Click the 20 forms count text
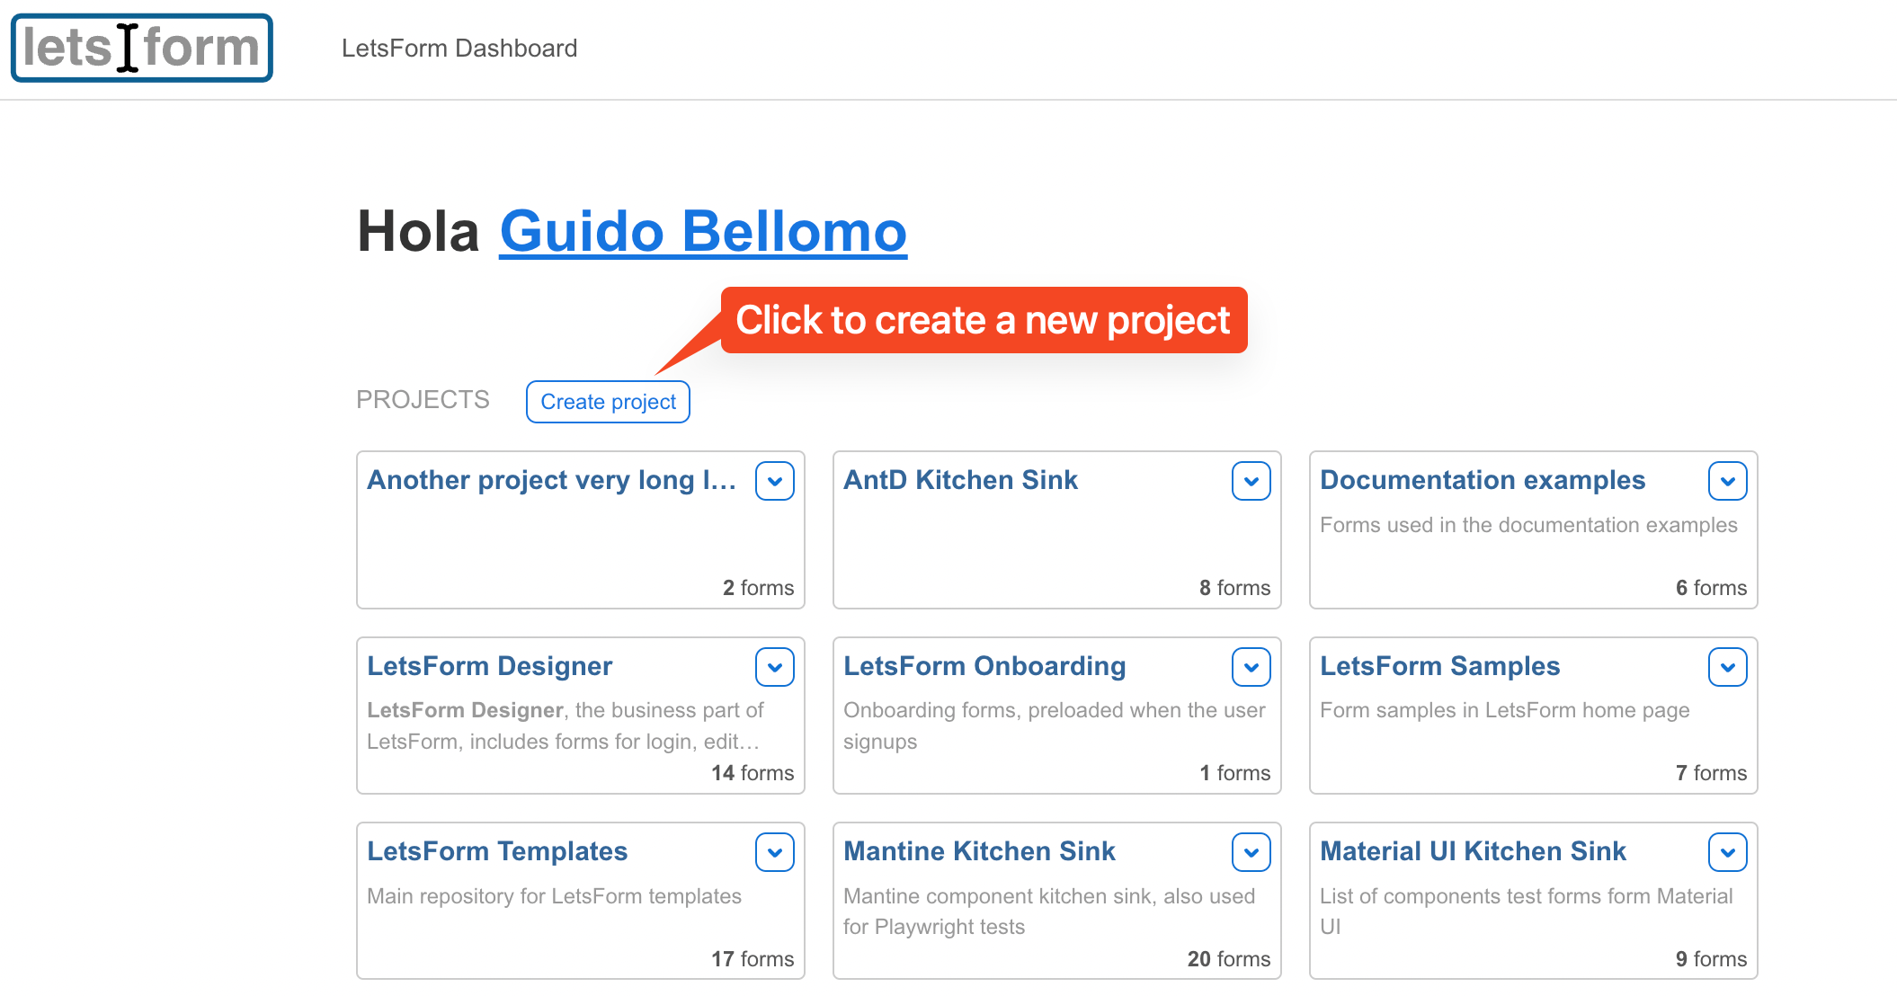Screen dimensions: 1897x996 1229,959
